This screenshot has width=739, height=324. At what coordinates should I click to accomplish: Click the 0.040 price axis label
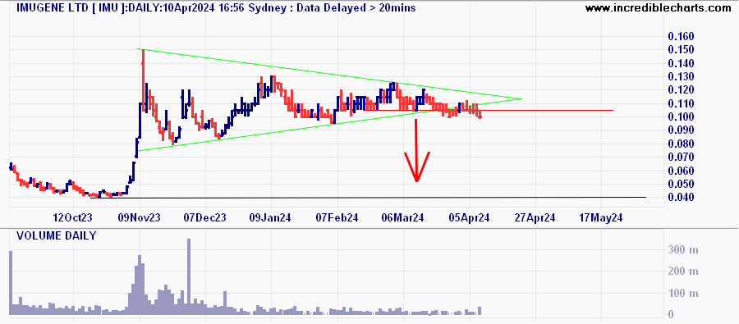(681, 197)
